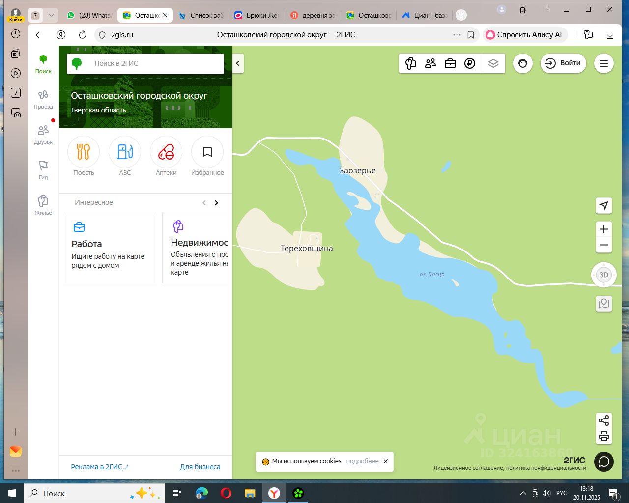Switch to the Брюки Жен tab
Image resolution: width=629 pixels, height=503 pixels.
pyautogui.click(x=257, y=15)
